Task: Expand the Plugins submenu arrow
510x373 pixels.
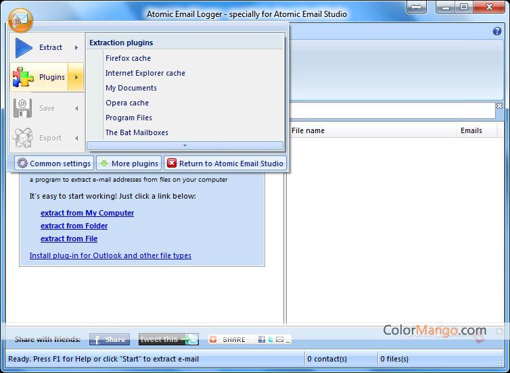Action: pos(76,78)
